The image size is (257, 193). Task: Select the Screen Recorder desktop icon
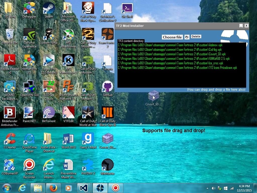pyautogui.click(x=29, y=169)
